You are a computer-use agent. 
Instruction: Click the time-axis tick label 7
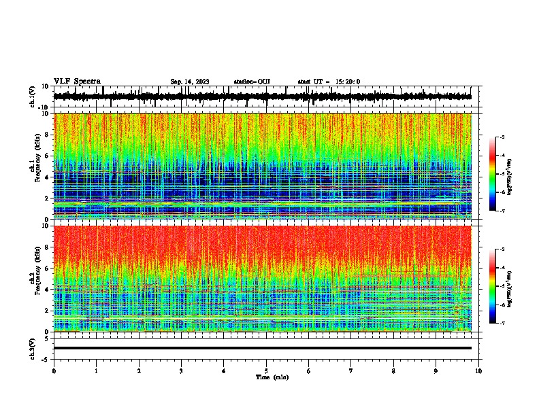[x=351, y=371]
